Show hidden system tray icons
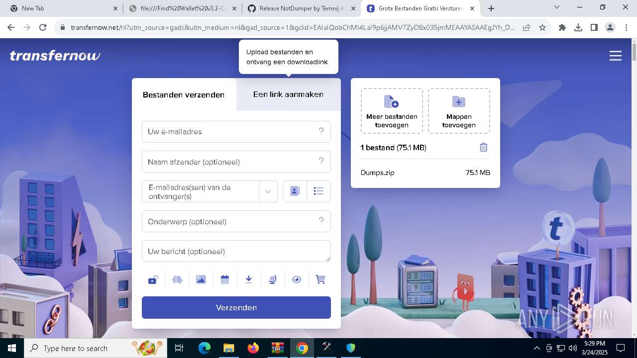The height and width of the screenshot is (358, 637). coord(536,348)
